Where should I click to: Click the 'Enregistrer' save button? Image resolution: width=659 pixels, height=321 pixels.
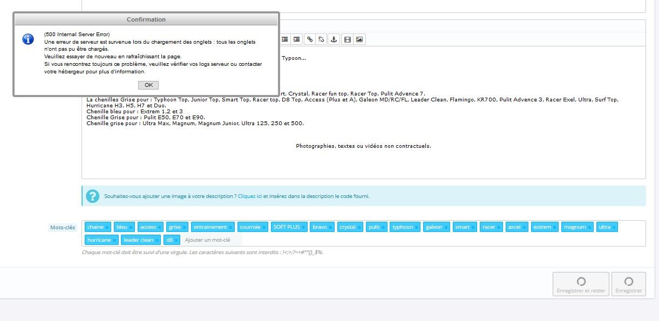629,284
